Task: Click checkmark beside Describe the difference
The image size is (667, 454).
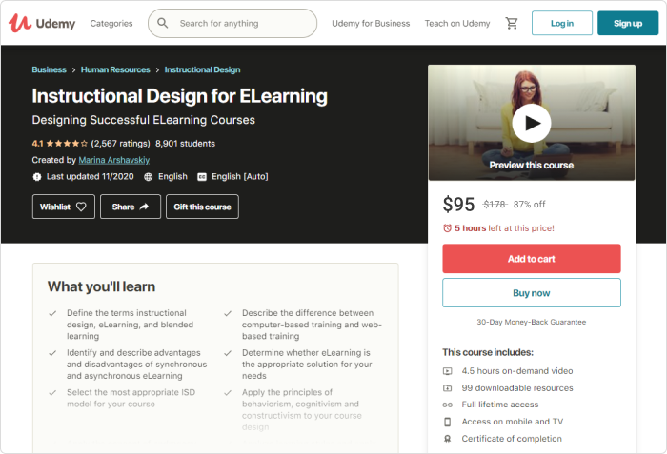Action: point(228,314)
